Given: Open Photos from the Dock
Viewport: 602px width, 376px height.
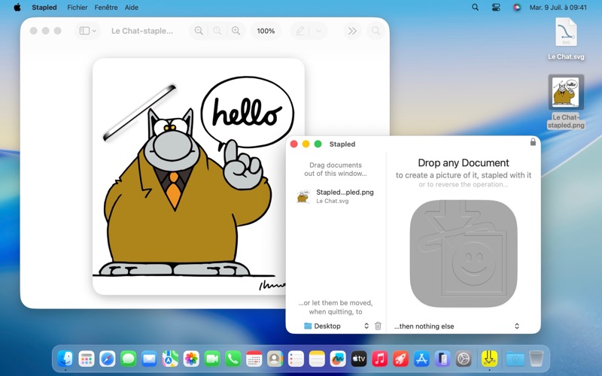Looking at the screenshot, I should pyautogui.click(x=191, y=359).
